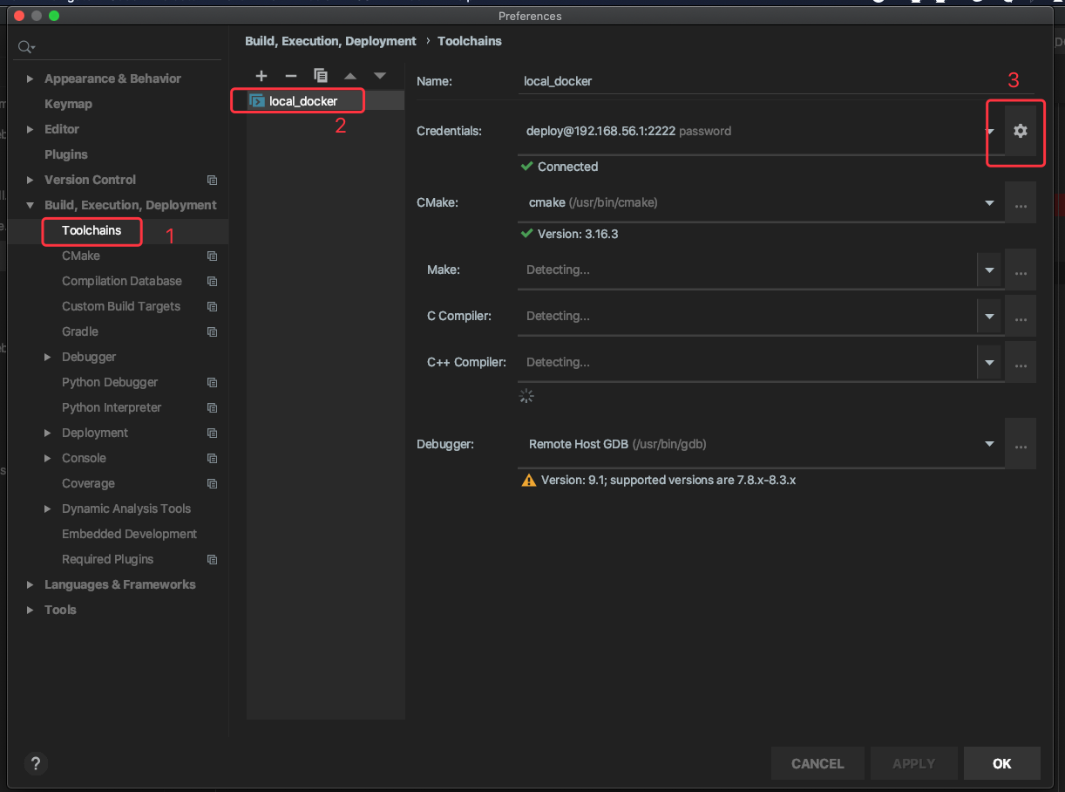Open the C Compiler dropdown
Viewport: 1065px width, 792px height.
coord(989,316)
